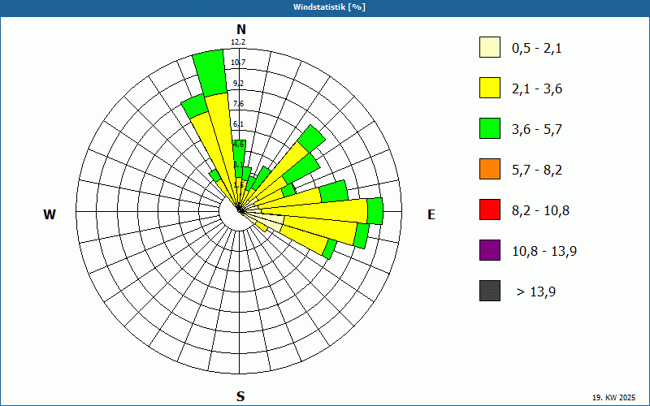
Task: Click the E compass label
Action: [x=431, y=214]
